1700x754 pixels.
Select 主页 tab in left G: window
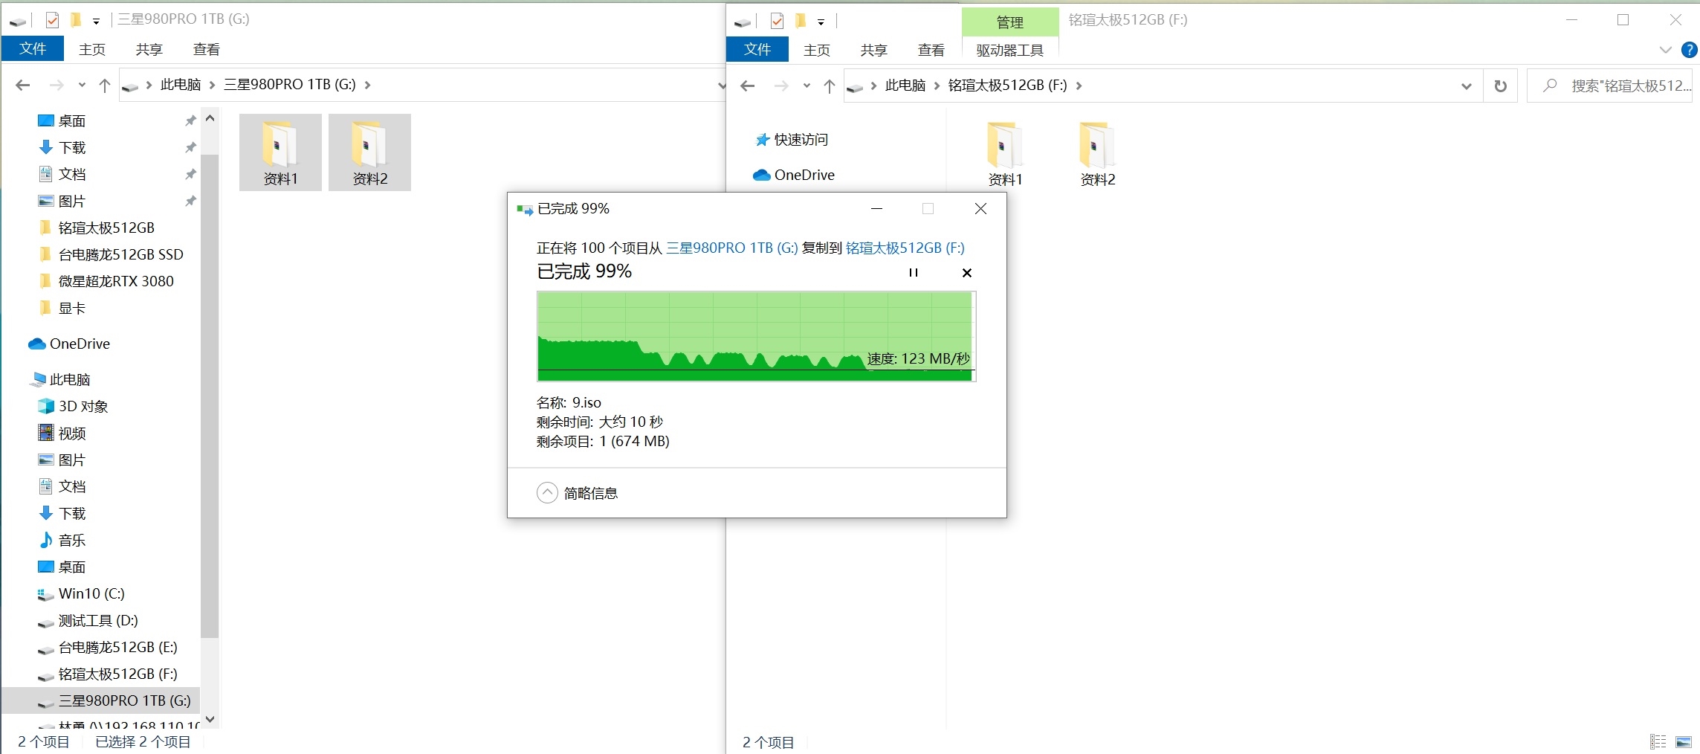click(x=92, y=49)
